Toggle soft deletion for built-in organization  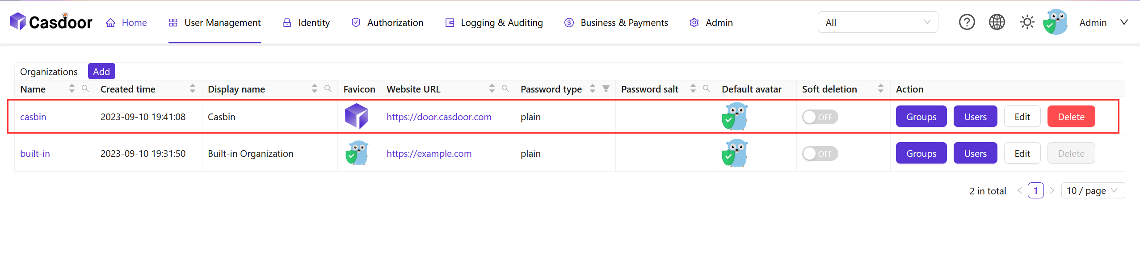(820, 154)
